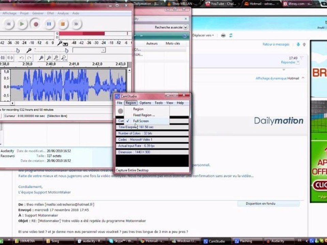
Task: Click Audacity zoom to selection icon
Action: [x=56, y=58]
